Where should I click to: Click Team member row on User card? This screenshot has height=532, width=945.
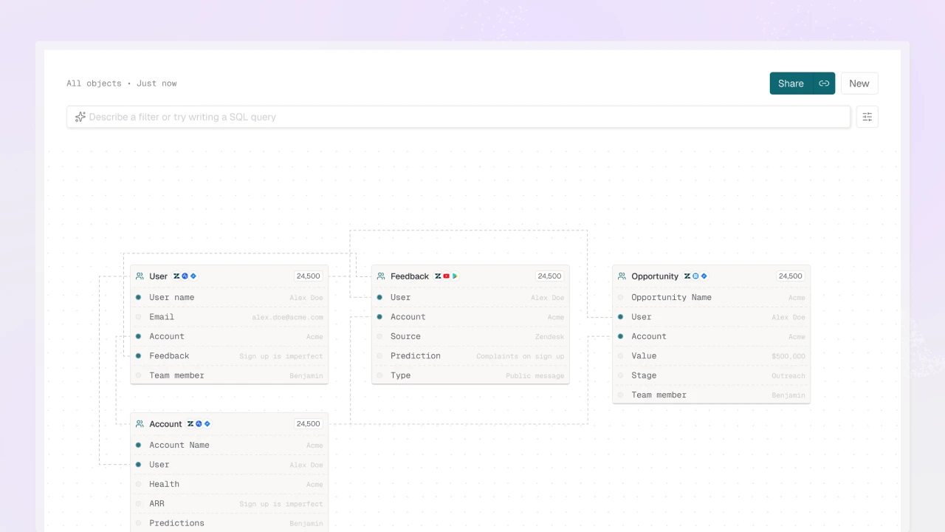point(230,375)
